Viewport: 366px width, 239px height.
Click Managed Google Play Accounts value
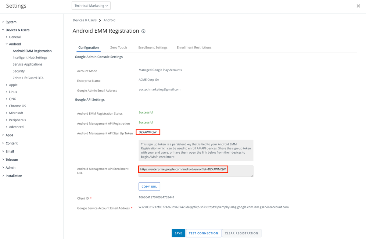tap(160, 70)
